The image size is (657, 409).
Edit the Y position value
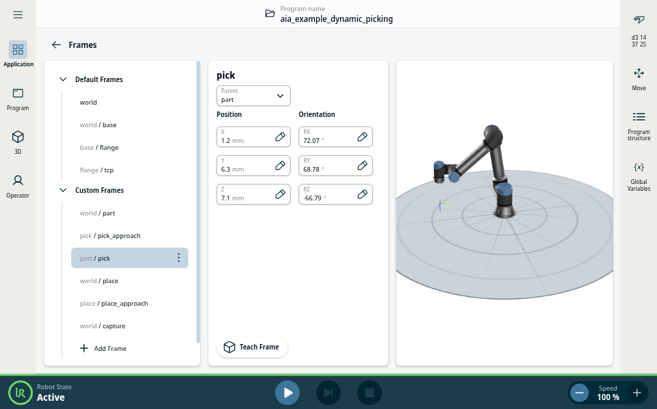point(281,166)
